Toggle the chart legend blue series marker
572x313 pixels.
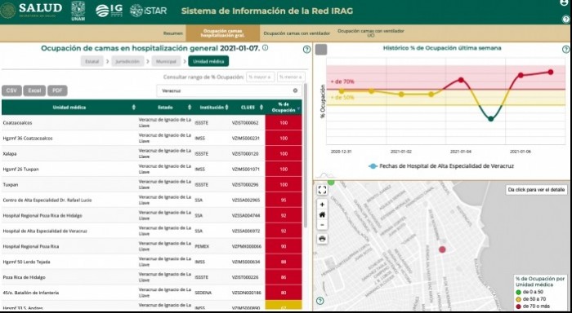[x=373, y=166]
